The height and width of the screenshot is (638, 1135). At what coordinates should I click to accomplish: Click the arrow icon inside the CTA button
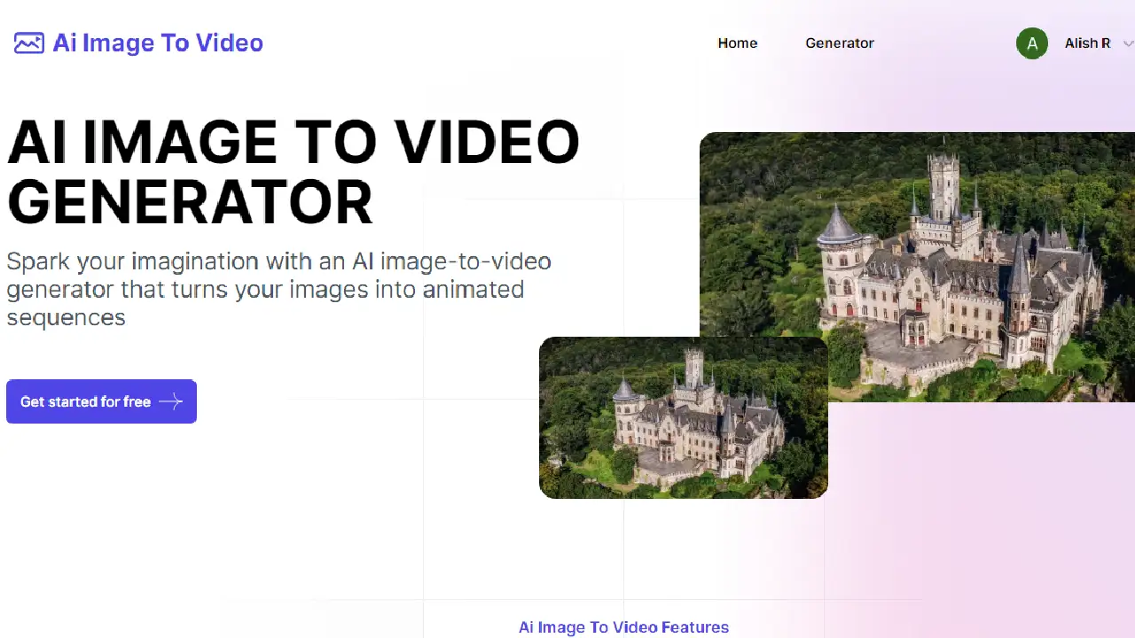(x=169, y=401)
